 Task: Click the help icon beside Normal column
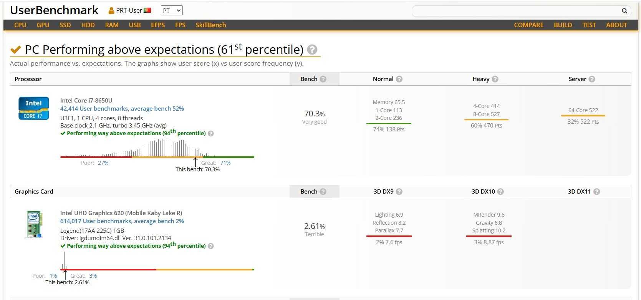click(x=399, y=79)
